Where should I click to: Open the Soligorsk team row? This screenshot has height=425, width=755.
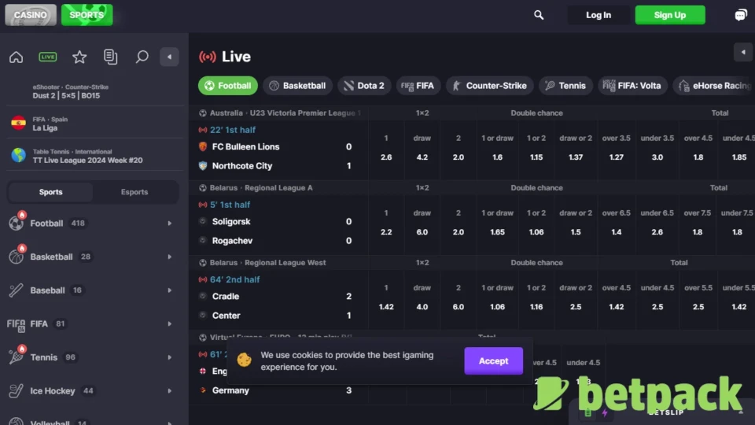coord(275,222)
